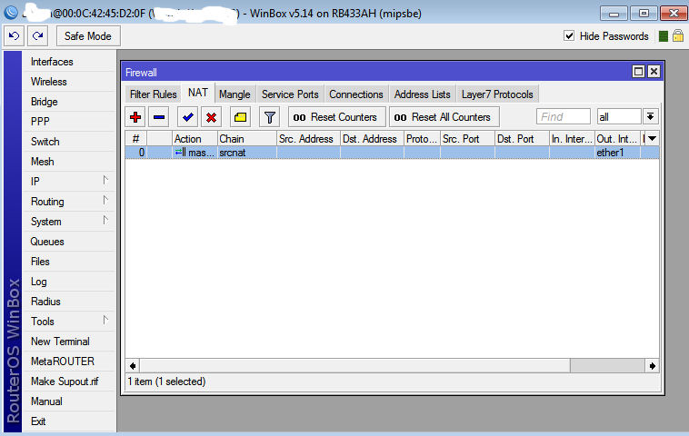Click the red plus Add rule icon

click(x=135, y=117)
